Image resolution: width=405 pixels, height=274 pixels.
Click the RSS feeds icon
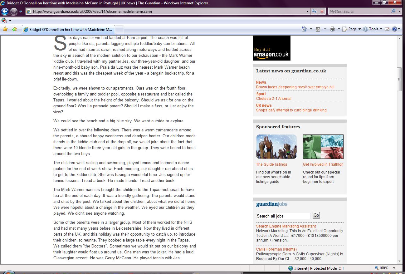coord(318,29)
